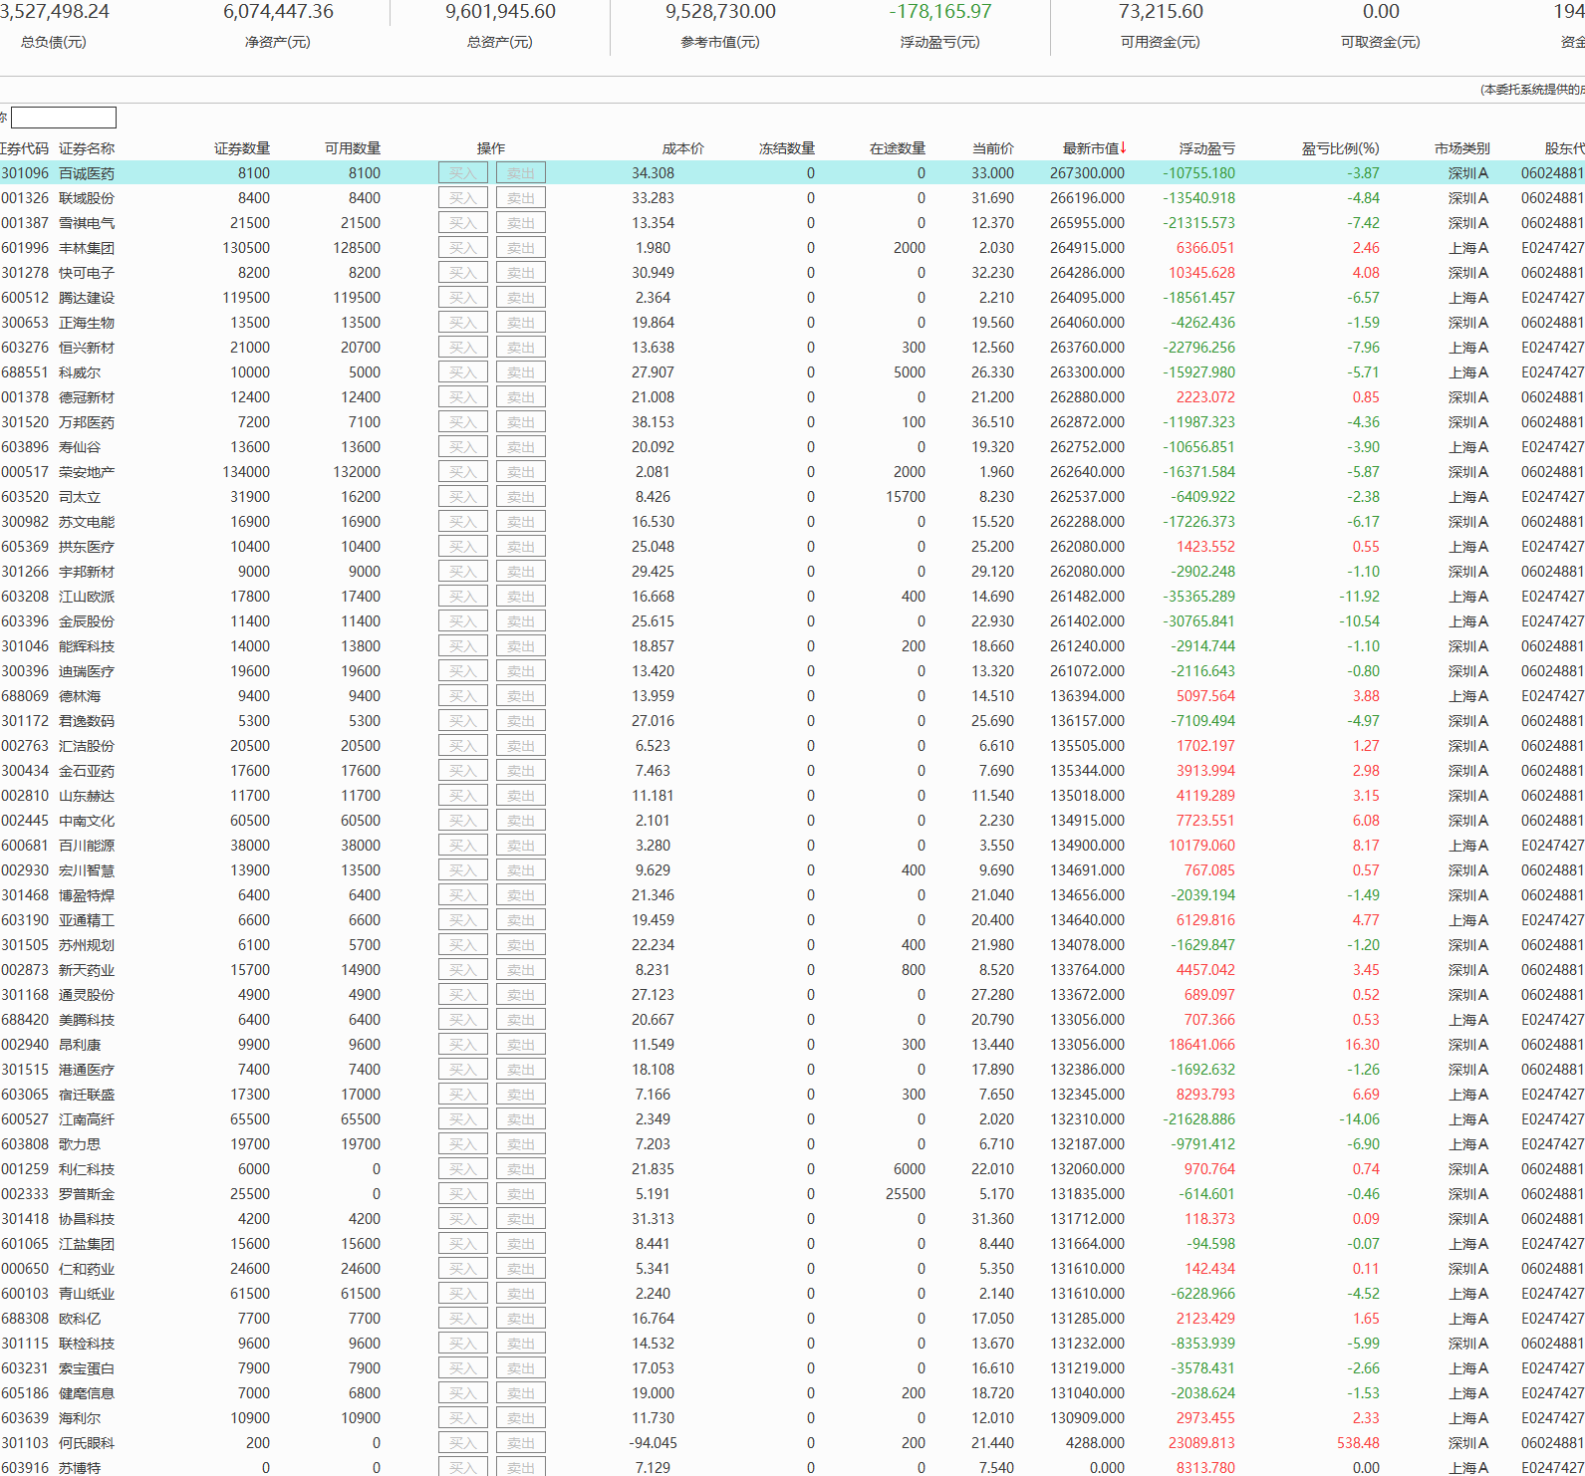This screenshot has width=1585, height=1476.
Task: Select 仁和药业 cost price 5.341
Action: (x=654, y=1269)
